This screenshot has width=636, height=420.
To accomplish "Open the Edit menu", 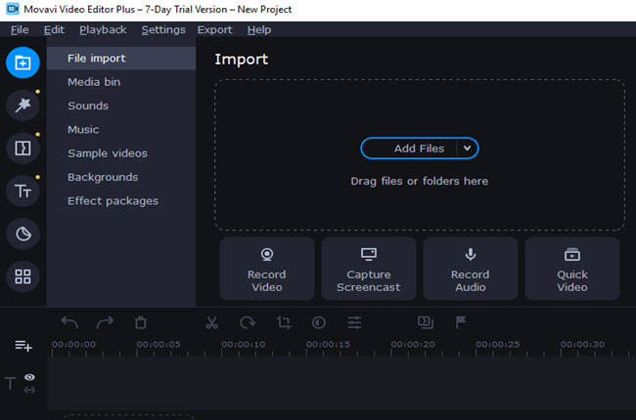I will click(x=54, y=30).
